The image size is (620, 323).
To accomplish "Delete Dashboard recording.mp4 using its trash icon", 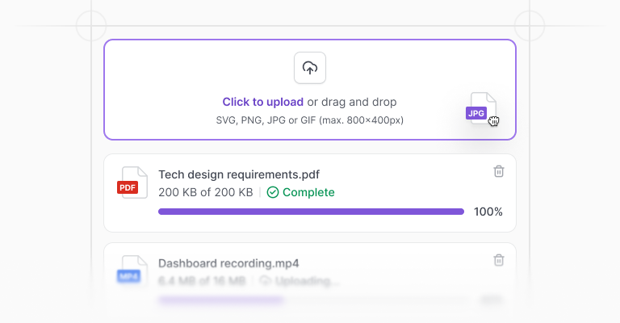I will click(x=499, y=260).
